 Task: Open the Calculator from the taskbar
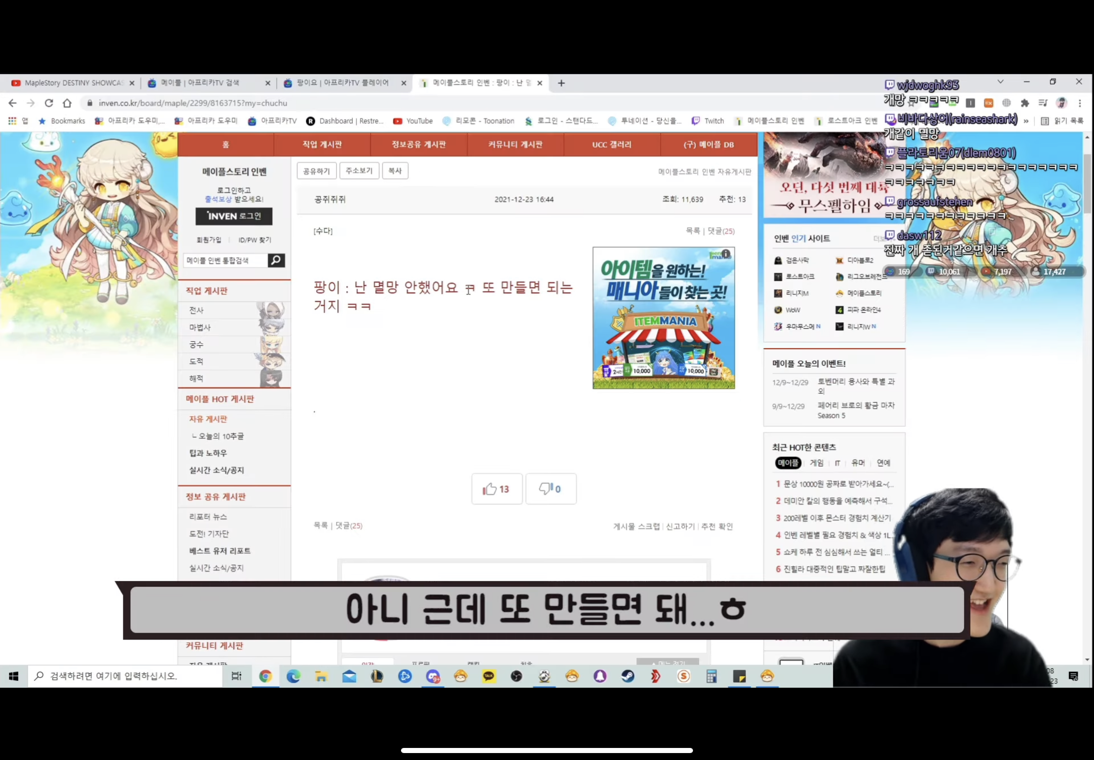point(712,676)
